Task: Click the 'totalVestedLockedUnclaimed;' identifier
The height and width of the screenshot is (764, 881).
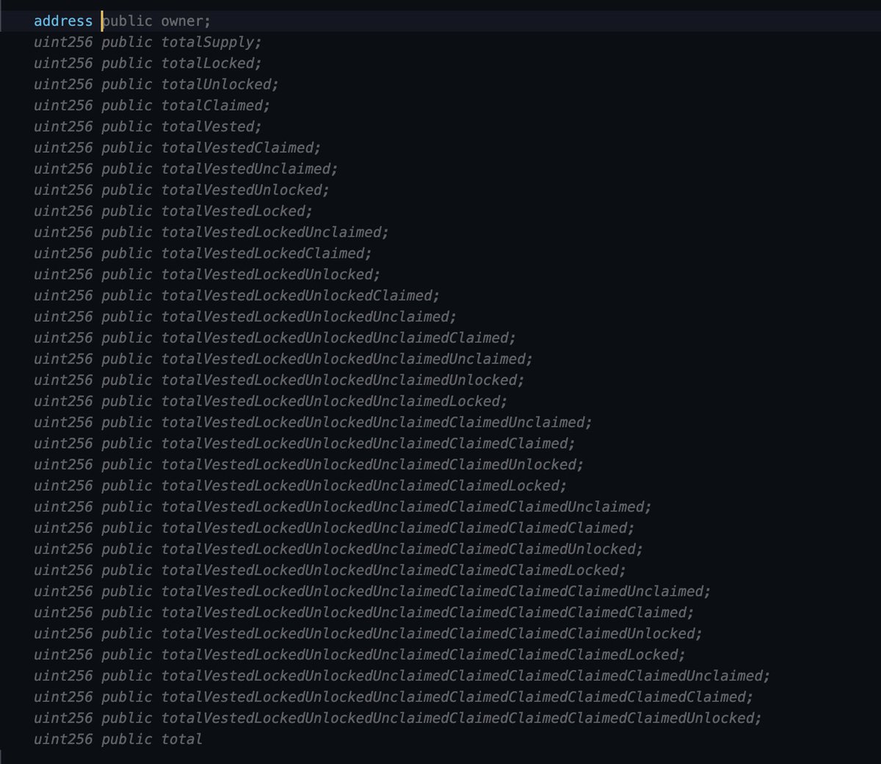Action: click(275, 232)
